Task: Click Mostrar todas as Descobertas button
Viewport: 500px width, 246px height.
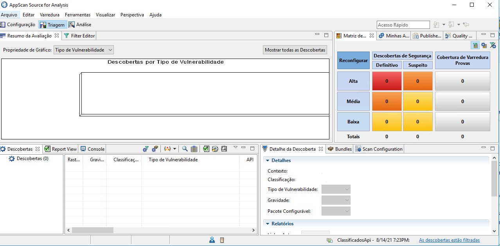Action: pyautogui.click(x=295, y=50)
